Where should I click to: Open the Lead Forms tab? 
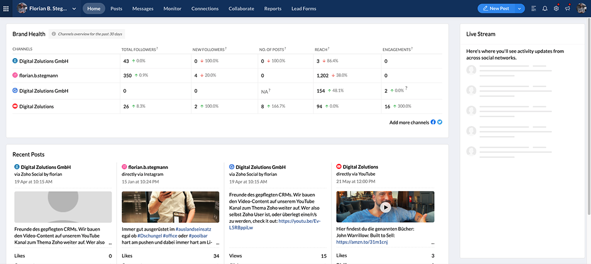pos(304,8)
